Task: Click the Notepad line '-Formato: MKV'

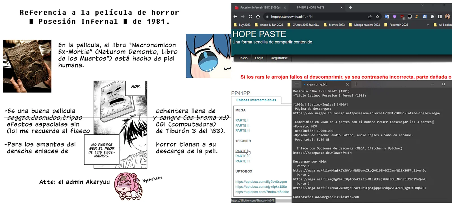Action: tap(305, 126)
